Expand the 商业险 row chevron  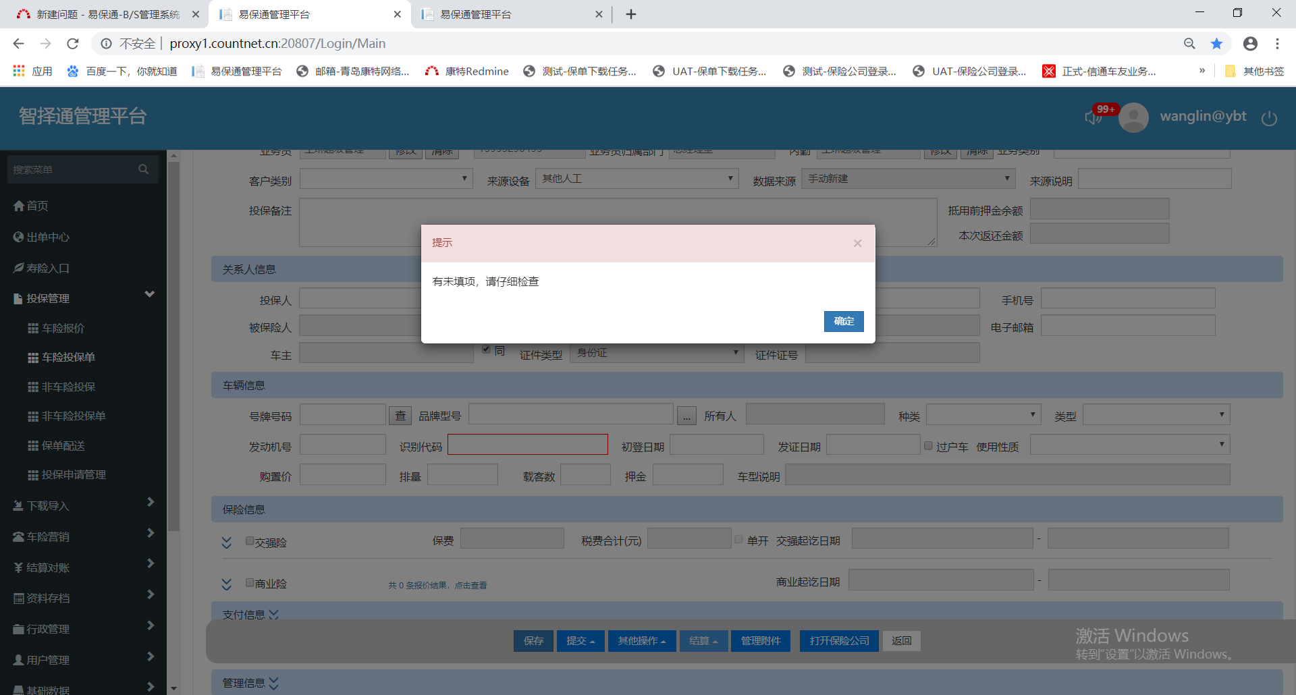coord(227,584)
